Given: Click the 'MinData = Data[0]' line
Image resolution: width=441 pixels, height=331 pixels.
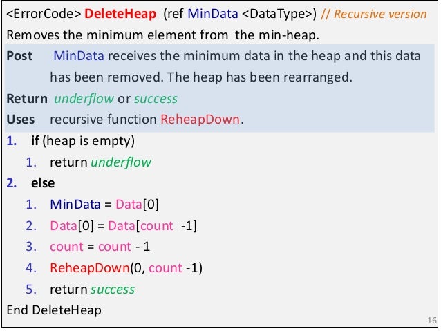Looking at the screenshot, I should pos(104,205).
